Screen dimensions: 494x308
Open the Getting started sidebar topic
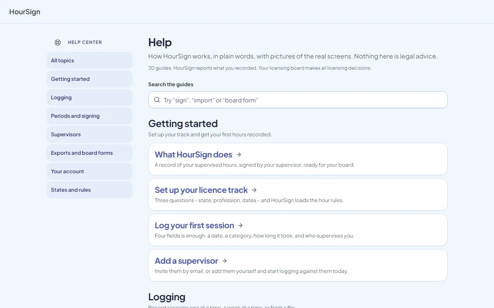click(90, 79)
